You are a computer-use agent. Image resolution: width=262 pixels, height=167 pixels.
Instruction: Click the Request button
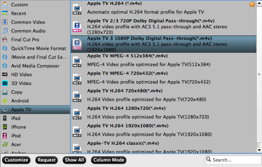click(x=46, y=160)
